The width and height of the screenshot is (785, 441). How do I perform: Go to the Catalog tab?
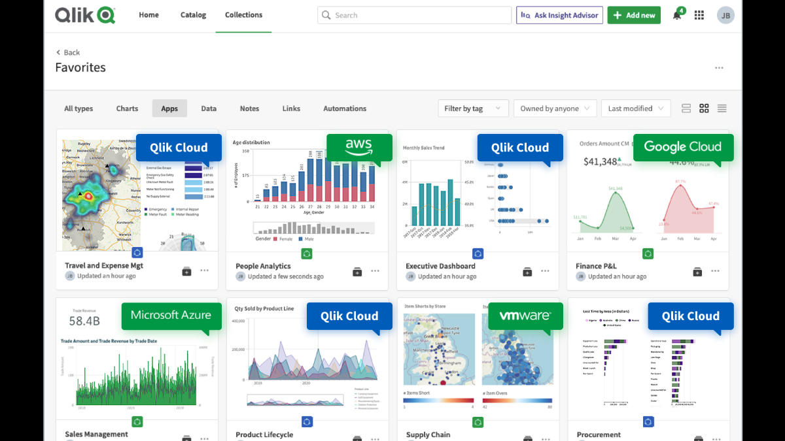193,15
